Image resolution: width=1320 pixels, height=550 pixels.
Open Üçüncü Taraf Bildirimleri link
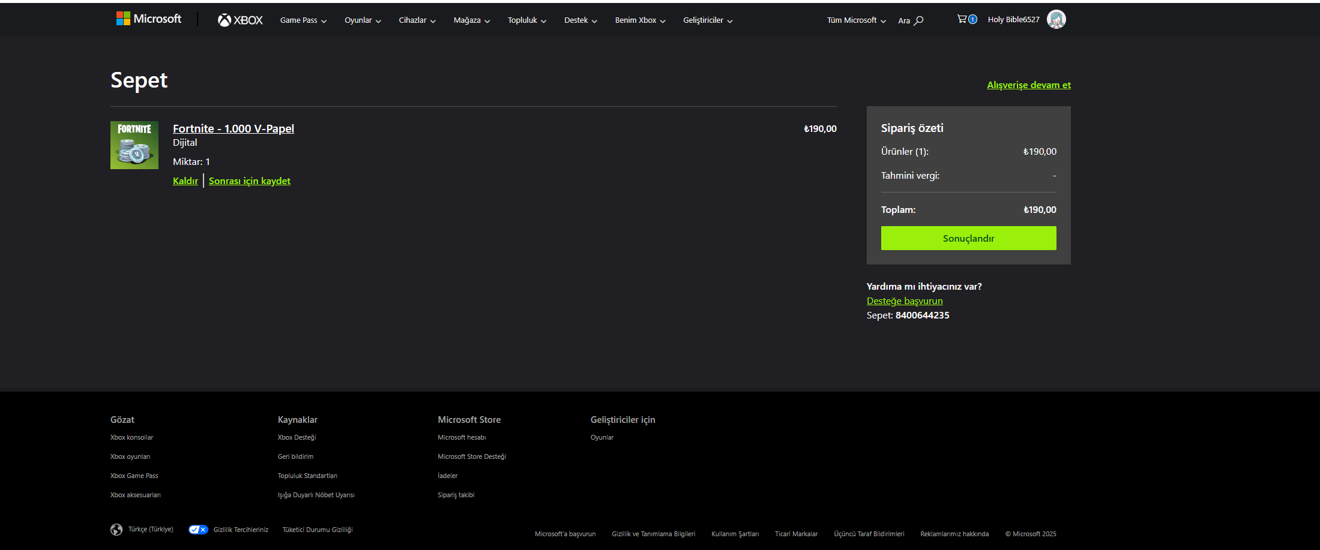pyautogui.click(x=869, y=534)
